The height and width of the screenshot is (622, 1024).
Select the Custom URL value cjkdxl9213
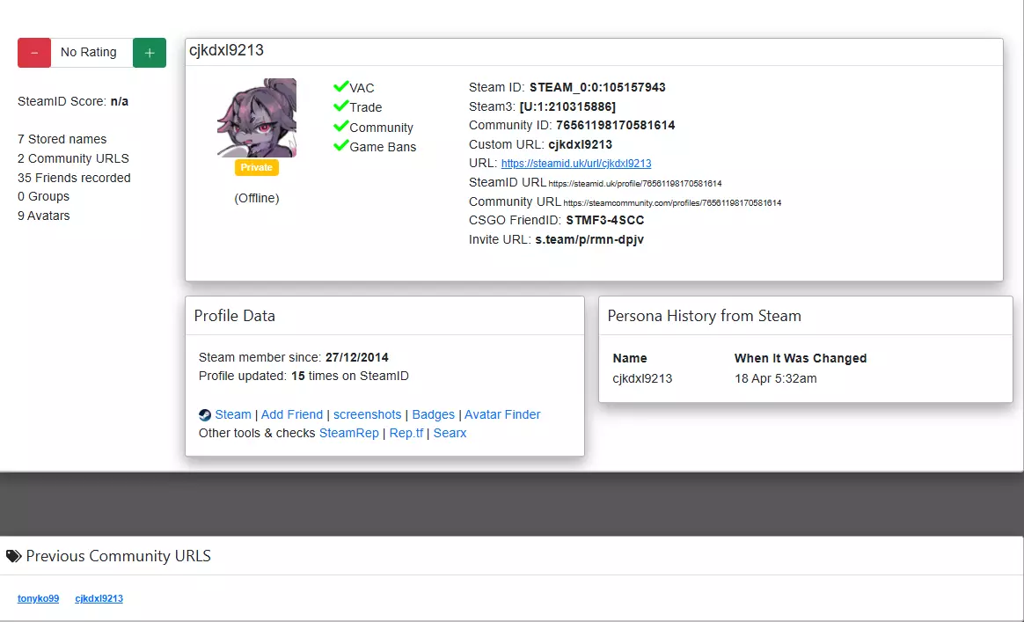click(x=580, y=144)
